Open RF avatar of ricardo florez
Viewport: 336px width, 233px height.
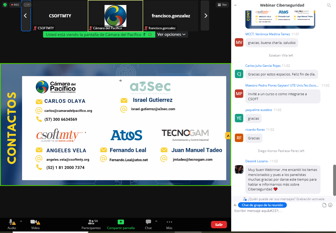239,138
